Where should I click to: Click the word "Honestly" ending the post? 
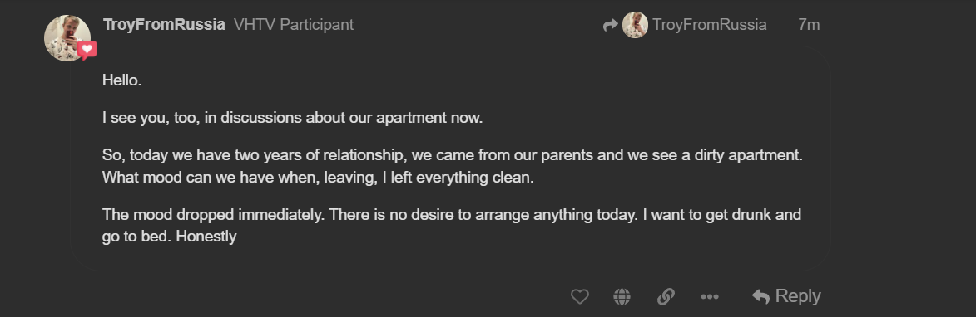[206, 237]
